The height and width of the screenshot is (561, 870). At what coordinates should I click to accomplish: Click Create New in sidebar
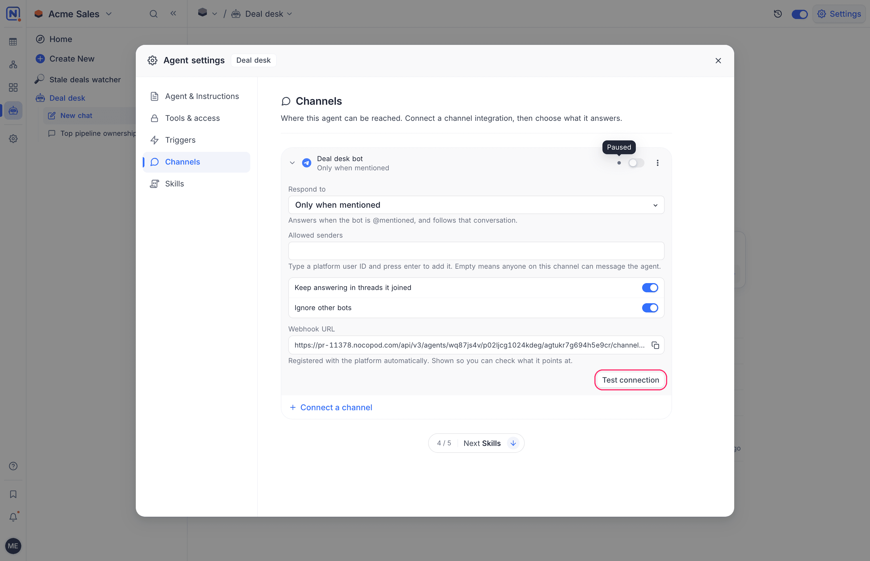tap(72, 59)
